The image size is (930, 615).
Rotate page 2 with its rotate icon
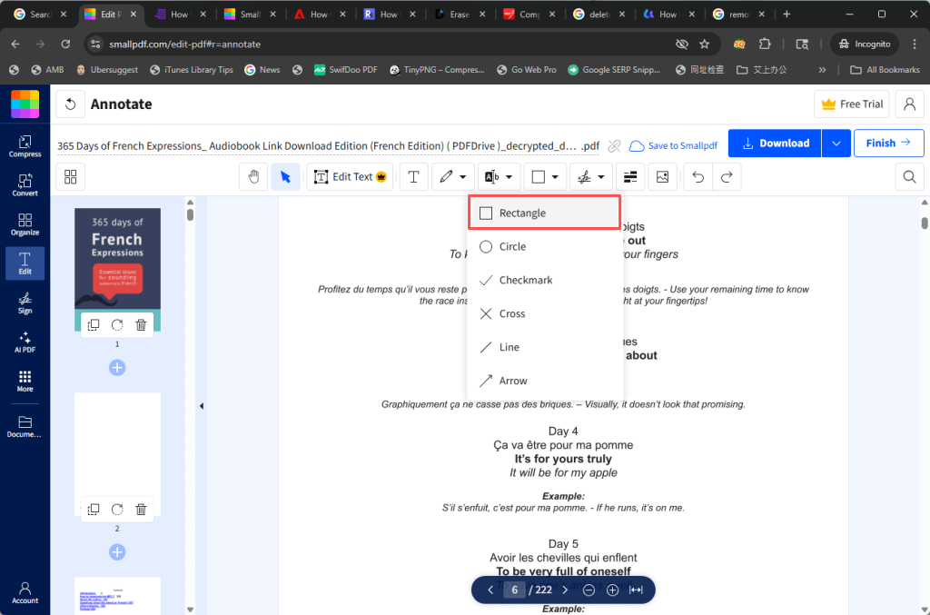point(116,510)
